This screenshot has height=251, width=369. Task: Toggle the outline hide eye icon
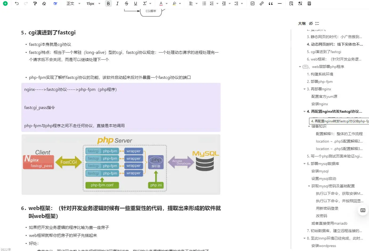click(311, 23)
